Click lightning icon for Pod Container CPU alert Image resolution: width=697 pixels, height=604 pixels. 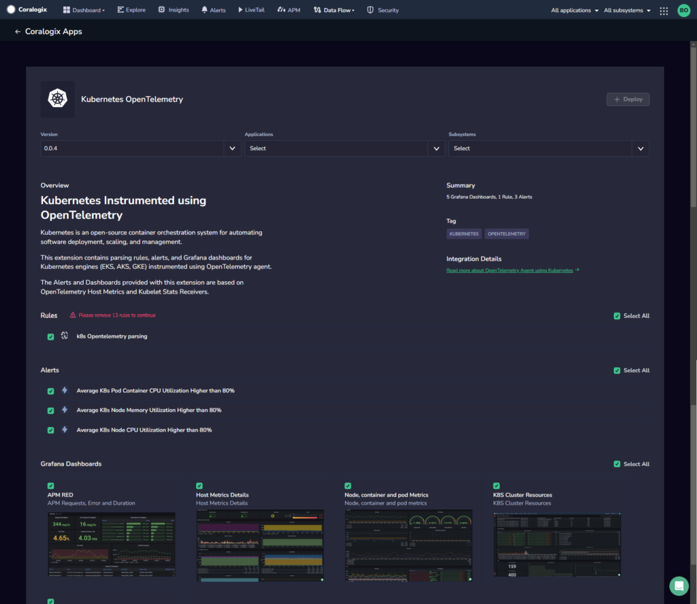coord(65,390)
